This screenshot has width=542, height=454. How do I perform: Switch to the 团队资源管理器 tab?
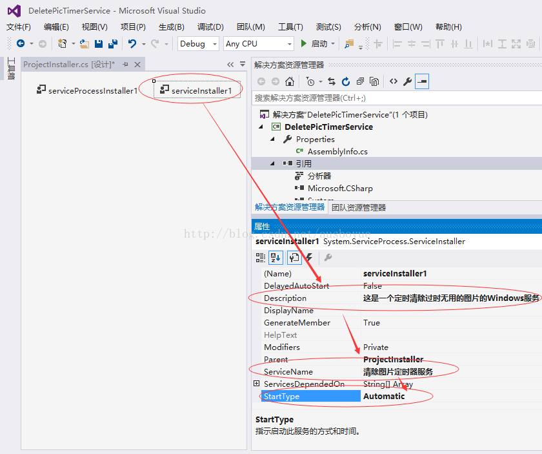point(359,207)
